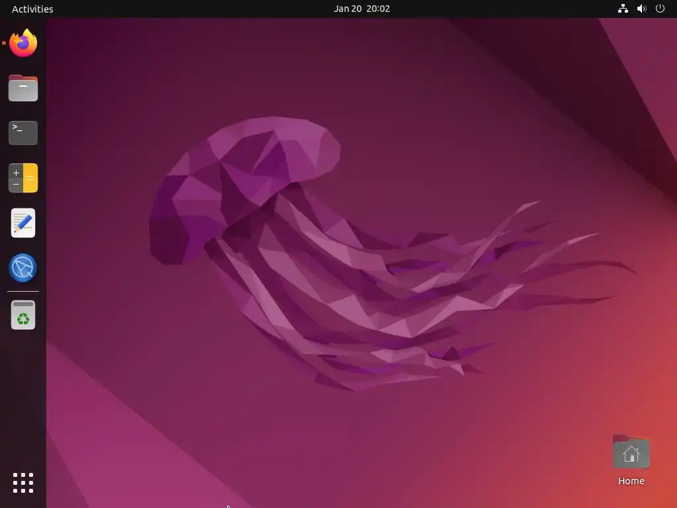Open Firefox from the dock
This screenshot has height=508, width=677.
coord(23,43)
